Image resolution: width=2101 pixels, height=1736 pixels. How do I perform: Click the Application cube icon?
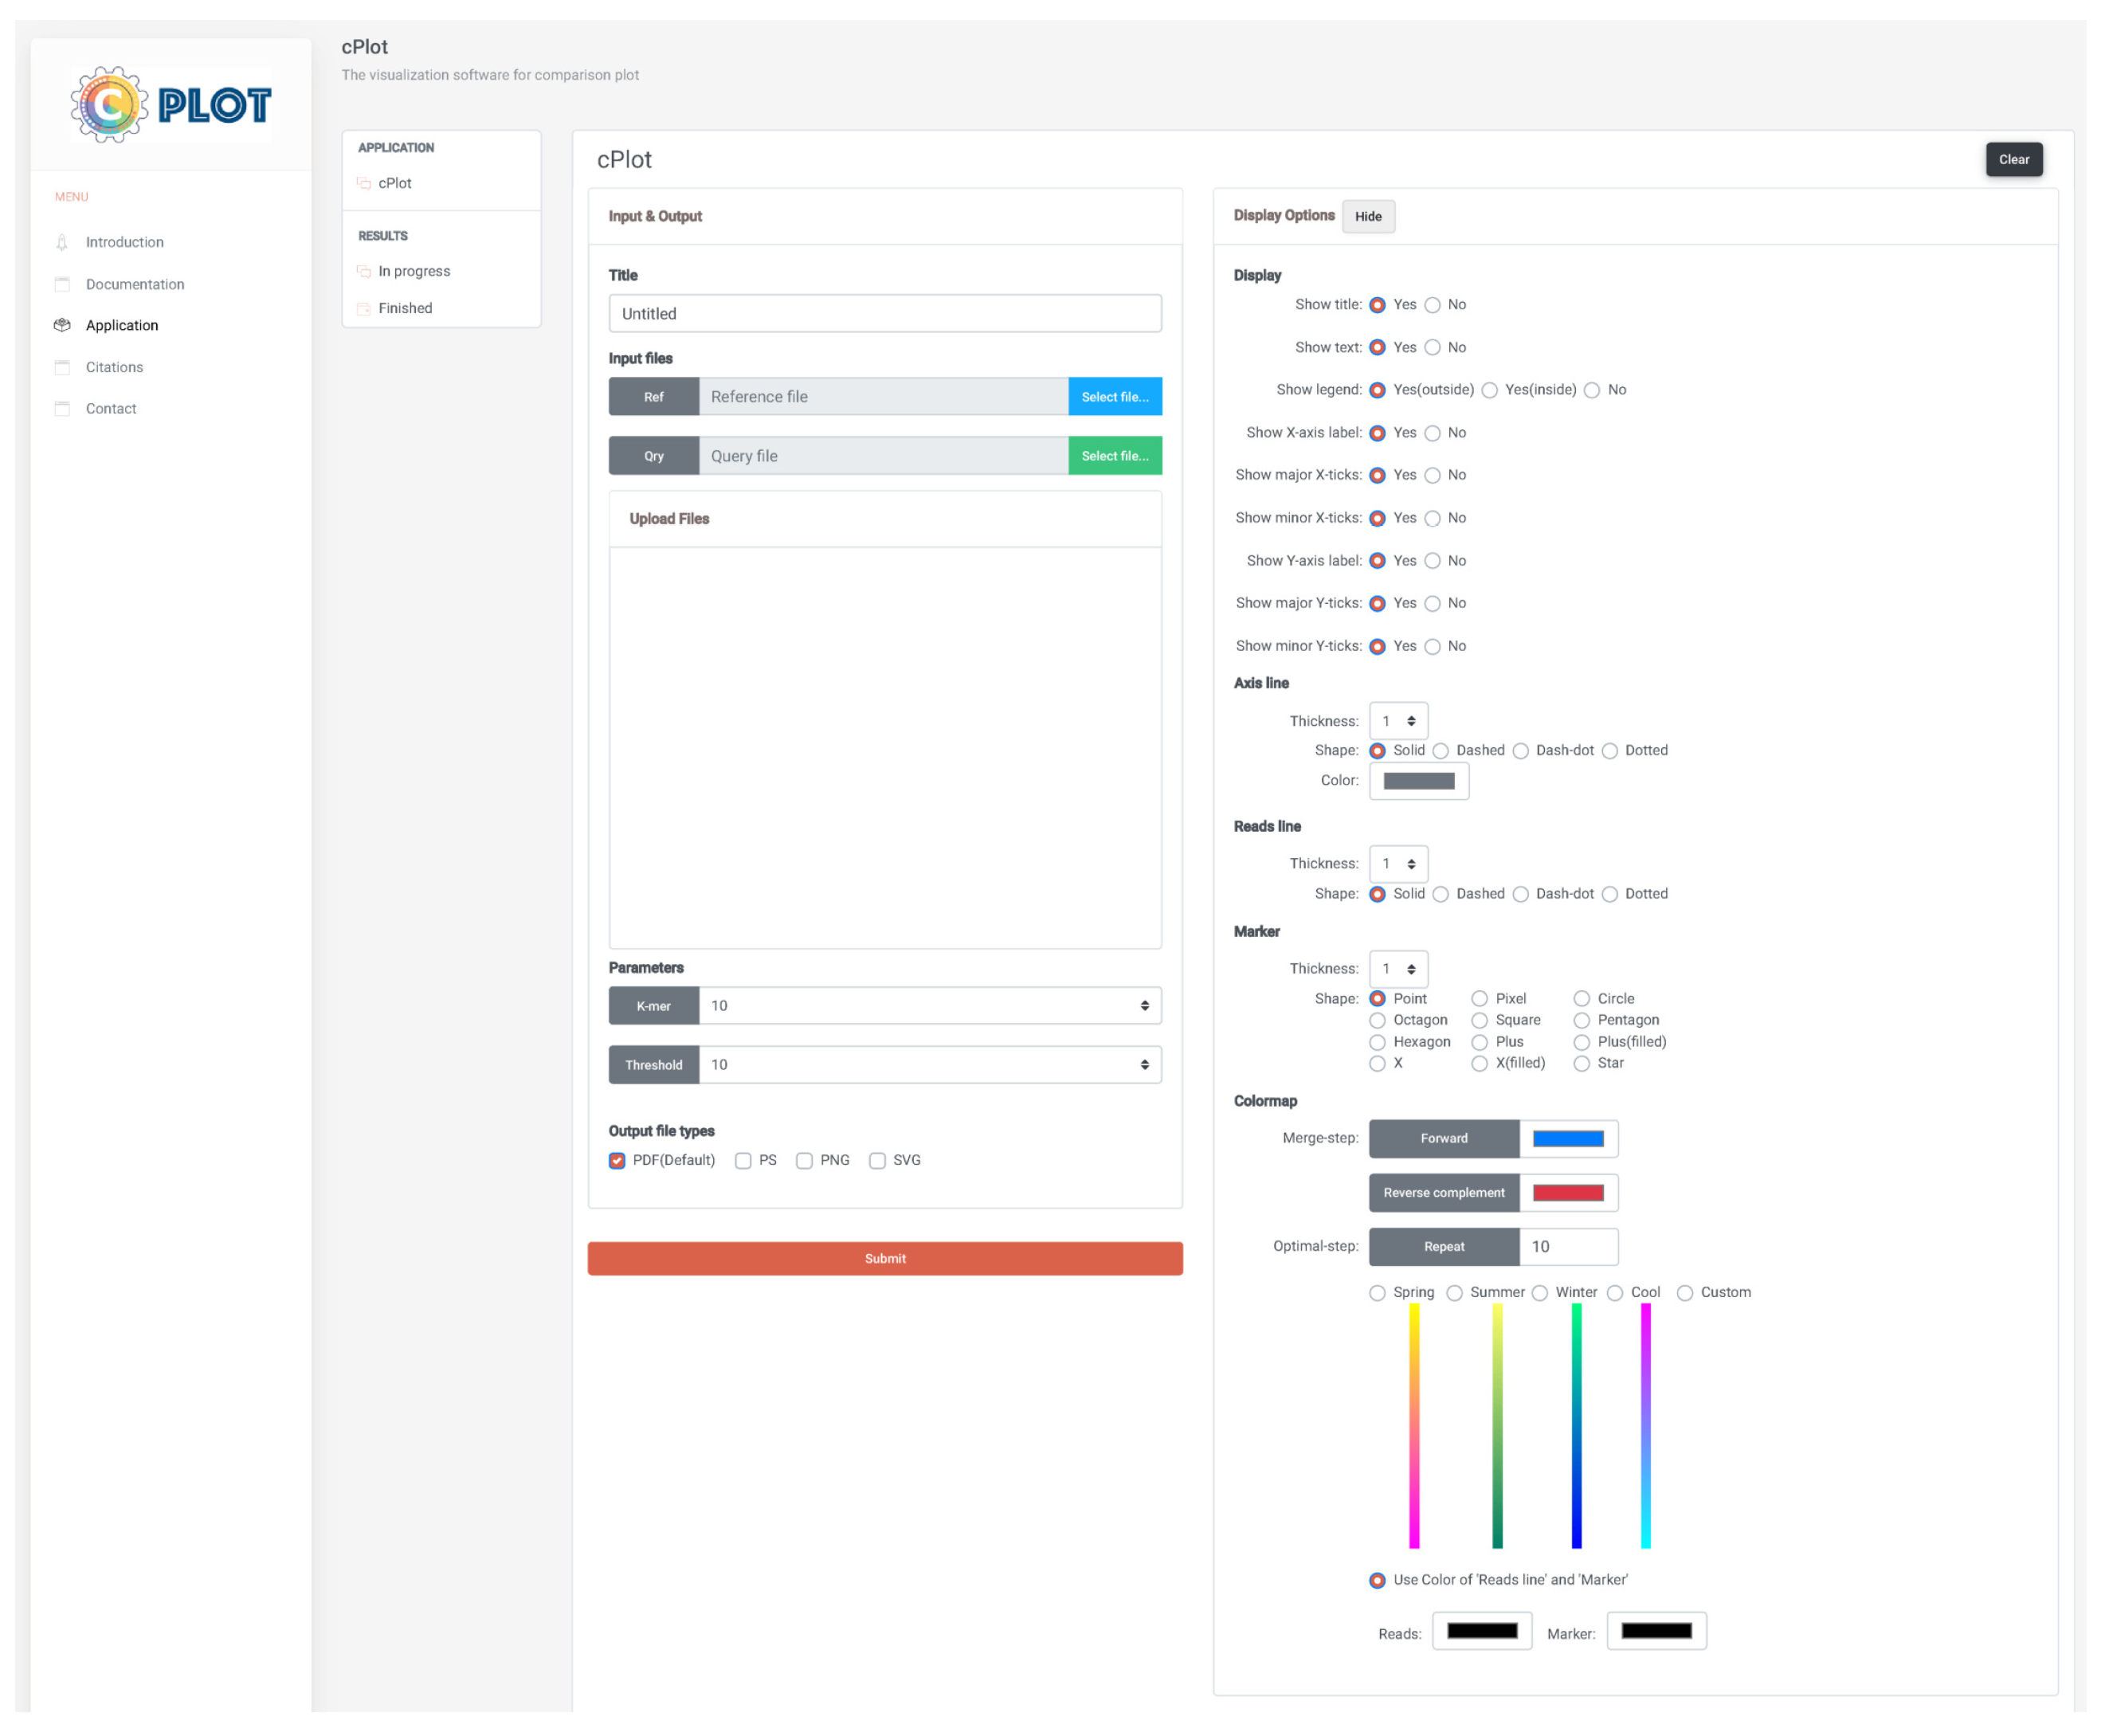click(x=62, y=325)
